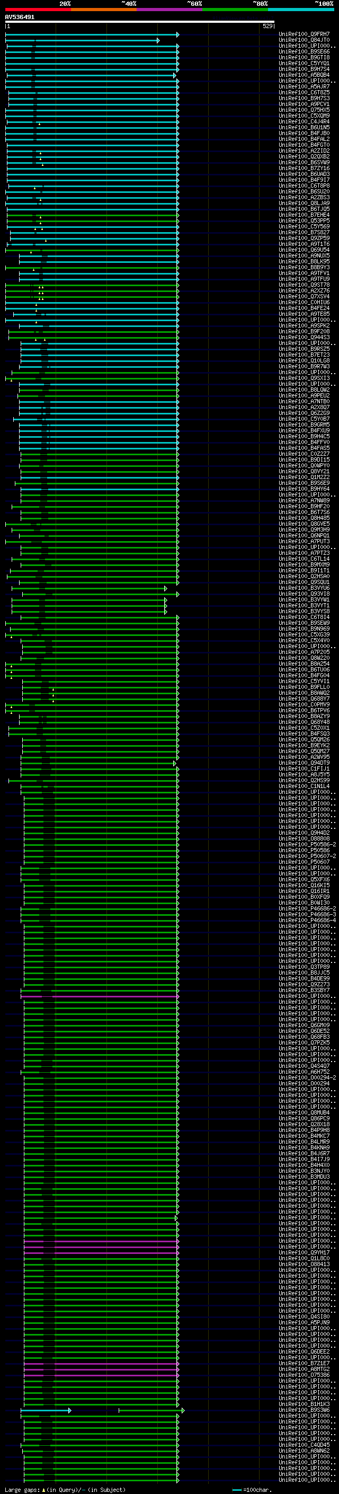
Task: Open hit UniRef100_B9SE66
Action: coord(304,51)
